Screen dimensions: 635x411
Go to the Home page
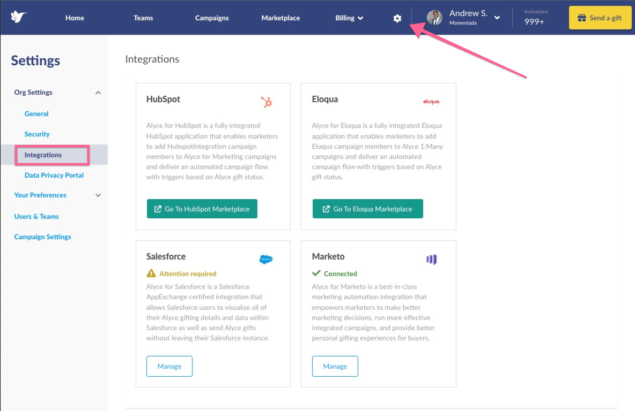(75, 18)
